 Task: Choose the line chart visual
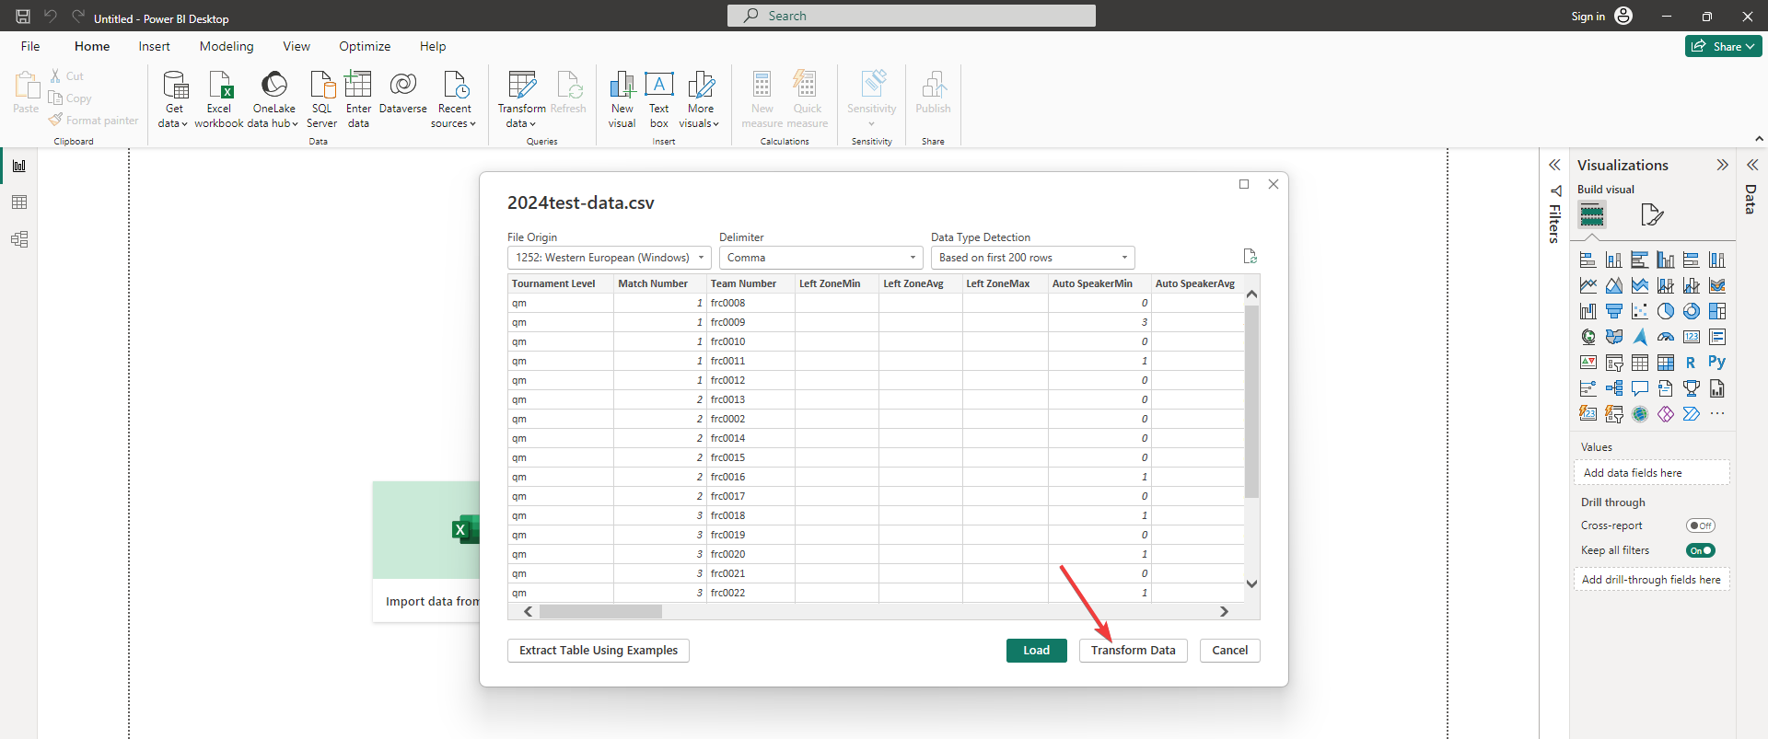[1588, 286]
